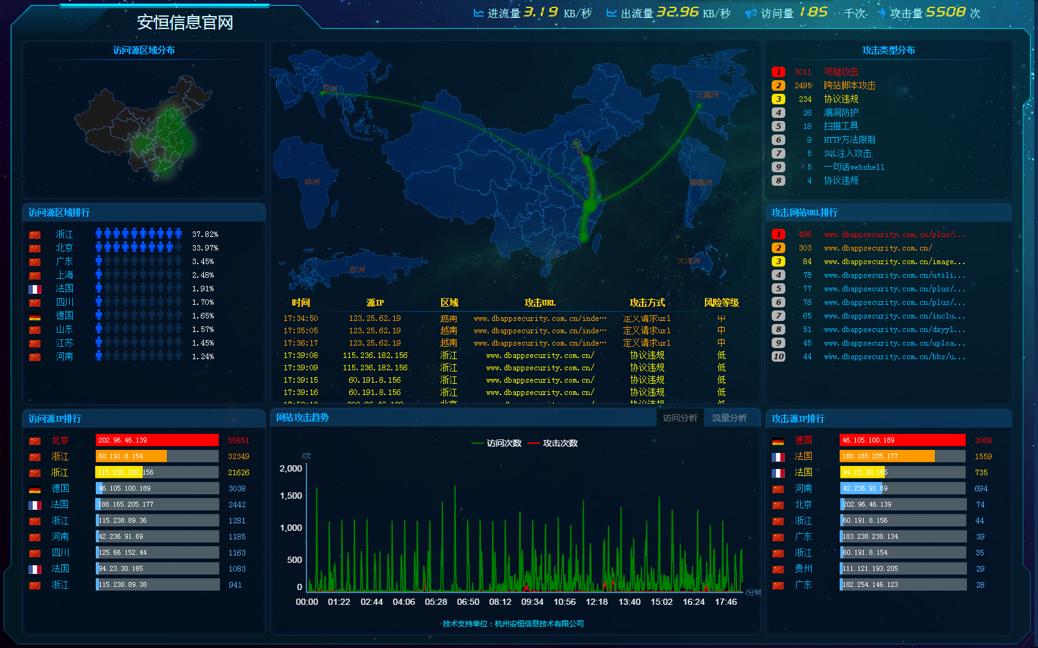This screenshot has height=648, width=1038.
Task: Switch to the 访问分析 tab
Action: [x=680, y=418]
